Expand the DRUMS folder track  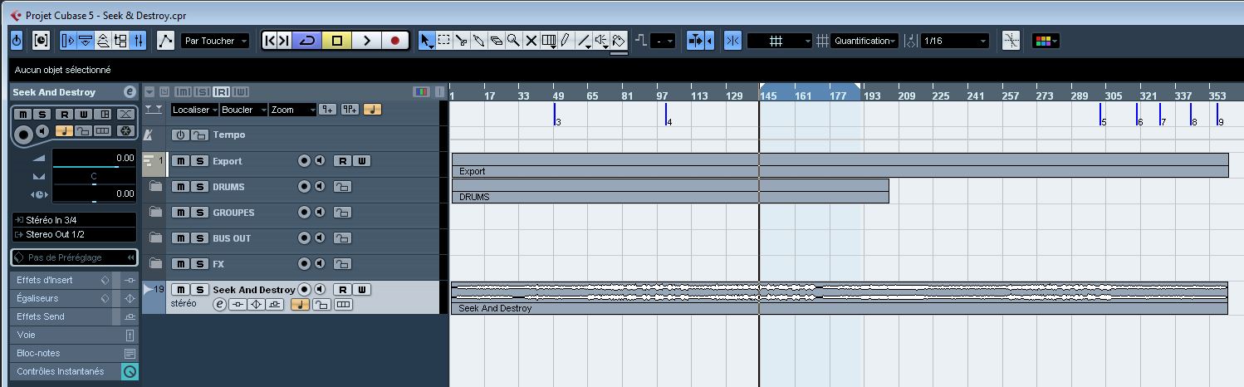pos(155,187)
